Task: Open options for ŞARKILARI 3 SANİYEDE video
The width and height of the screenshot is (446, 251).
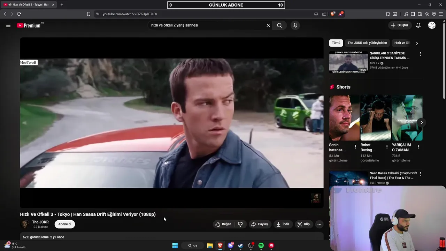Action: click(x=421, y=54)
